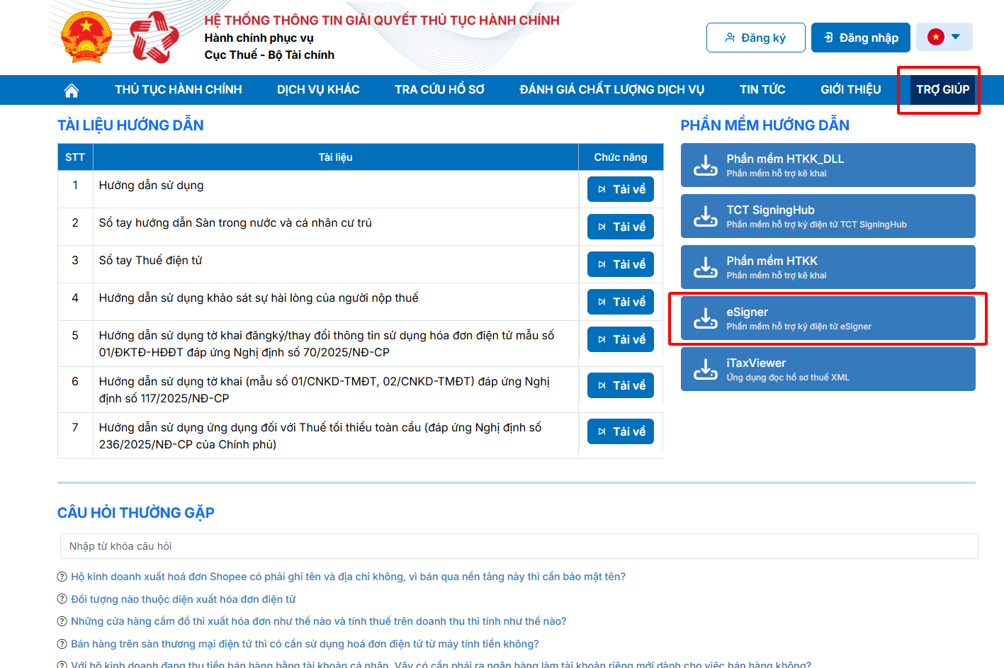Click the Đăng ký button
This screenshot has height=668, width=1004.
point(755,38)
